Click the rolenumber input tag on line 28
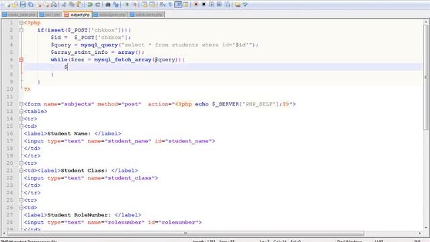The image size is (430, 242). point(113,223)
